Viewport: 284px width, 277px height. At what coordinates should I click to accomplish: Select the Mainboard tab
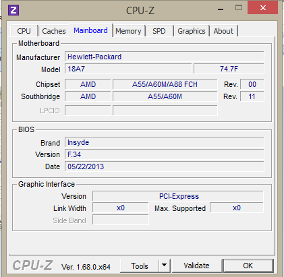coord(91,30)
